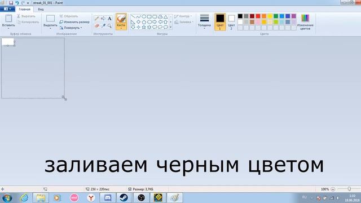Click the Выделить rectangle selection icon

tap(50, 18)
